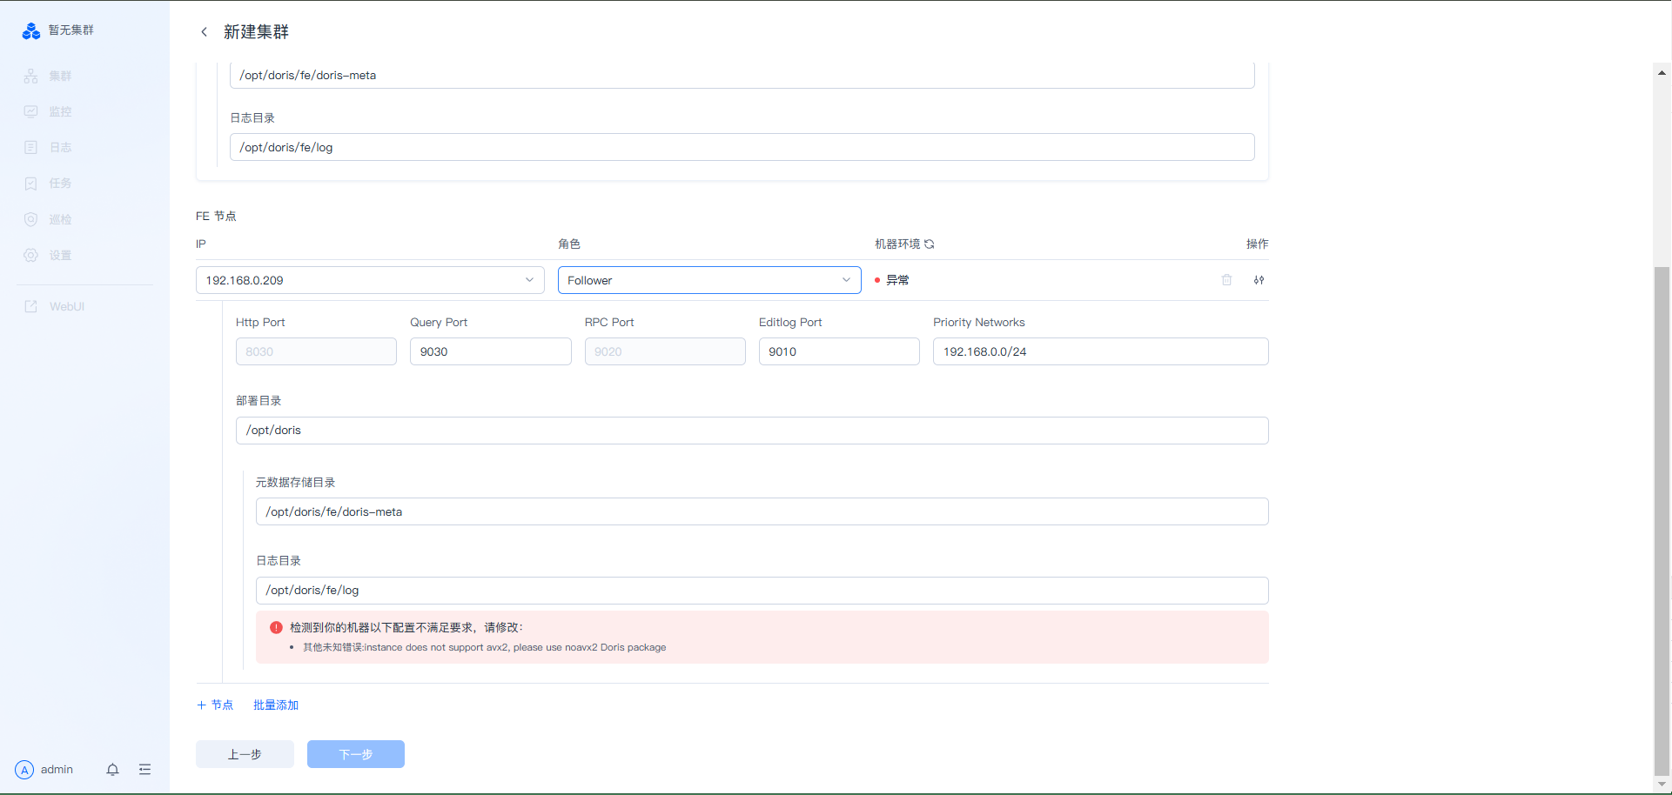The image size is (1672, 795).
Task: Click the 下一步 button
Action: click(355, 754)
